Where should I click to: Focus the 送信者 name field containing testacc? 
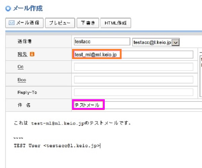[x=102, y=42]
